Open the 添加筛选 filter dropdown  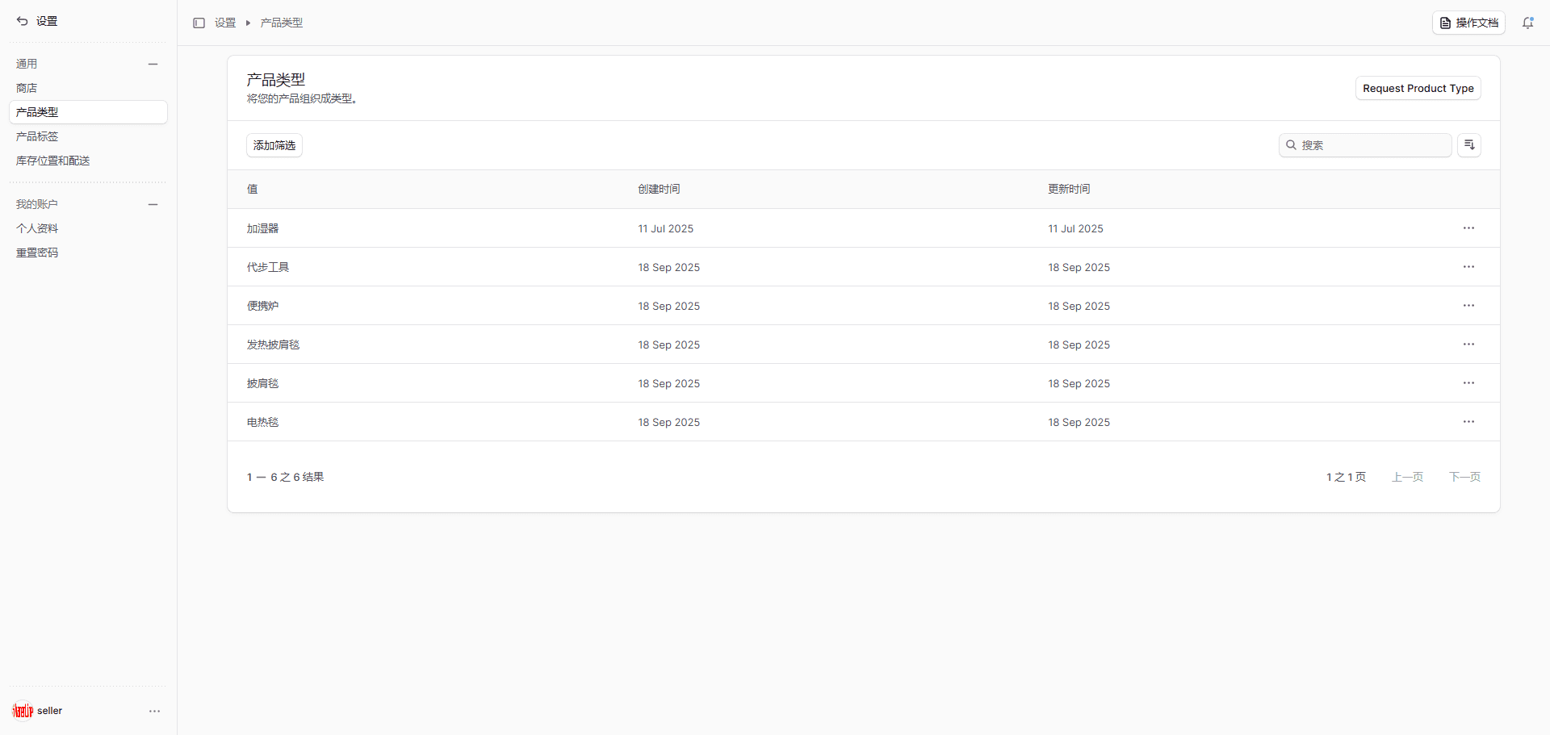pyautogui.click(x=274, y=145)
